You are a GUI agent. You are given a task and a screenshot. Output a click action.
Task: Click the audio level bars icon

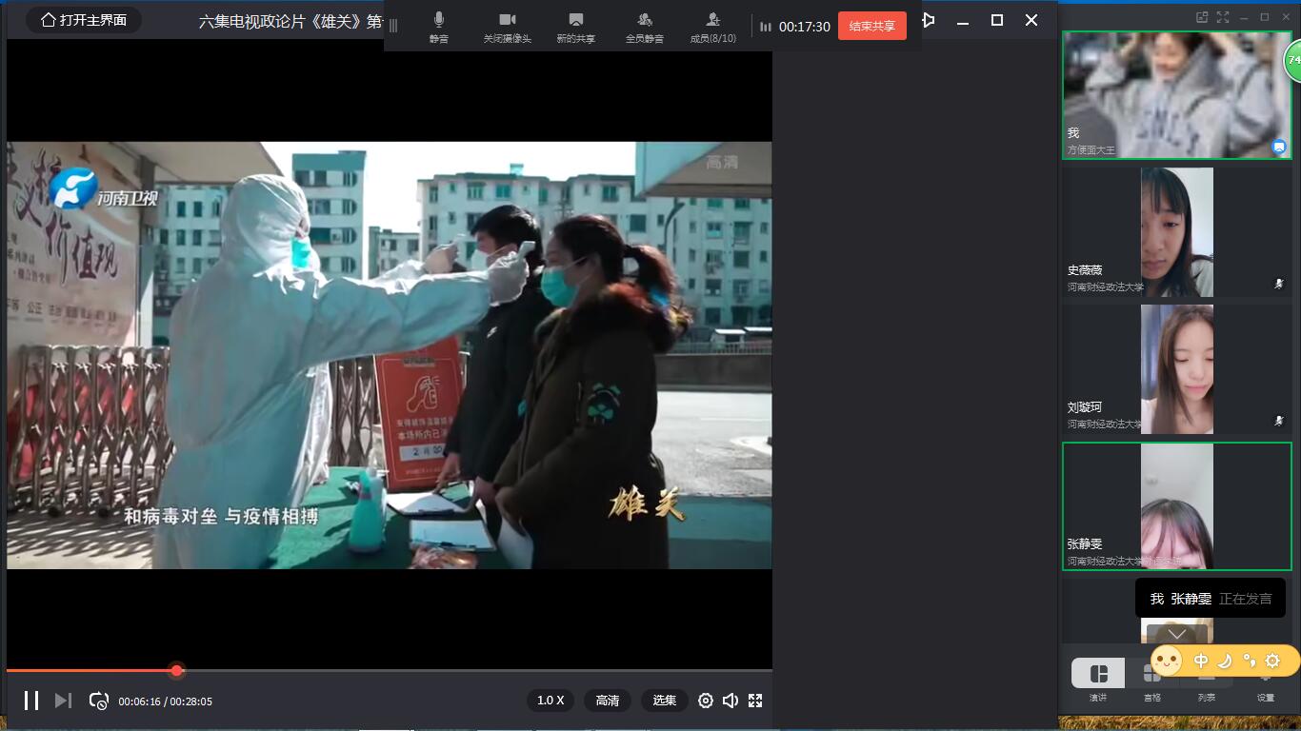[765, 27]
